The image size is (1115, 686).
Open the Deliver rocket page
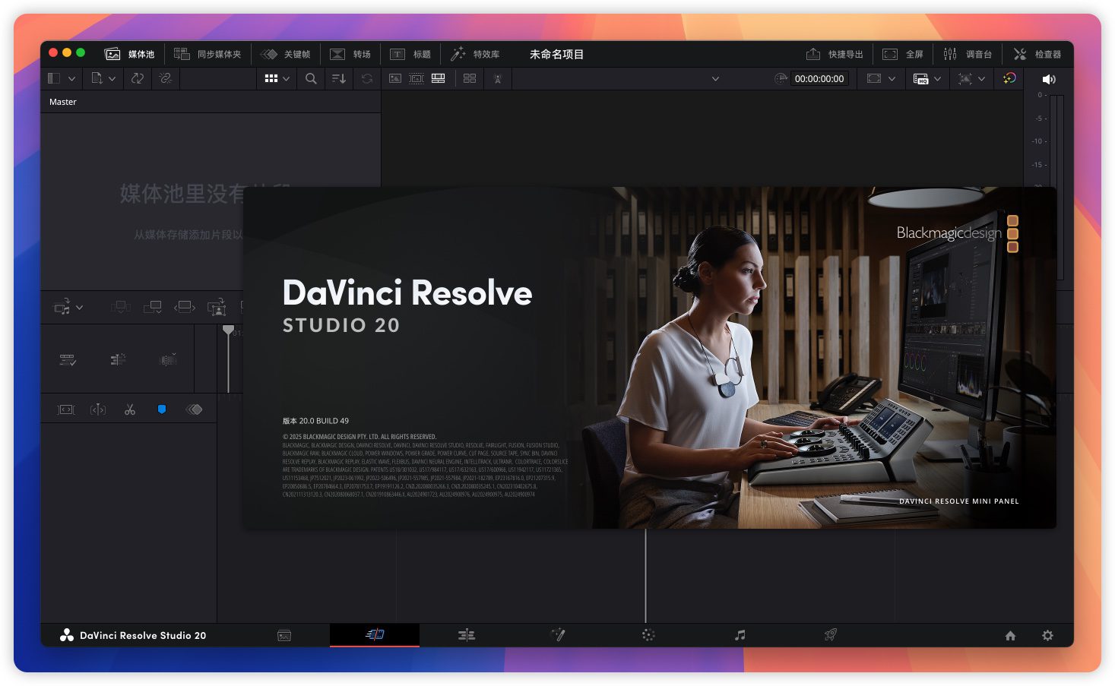(x=831, y=635)
